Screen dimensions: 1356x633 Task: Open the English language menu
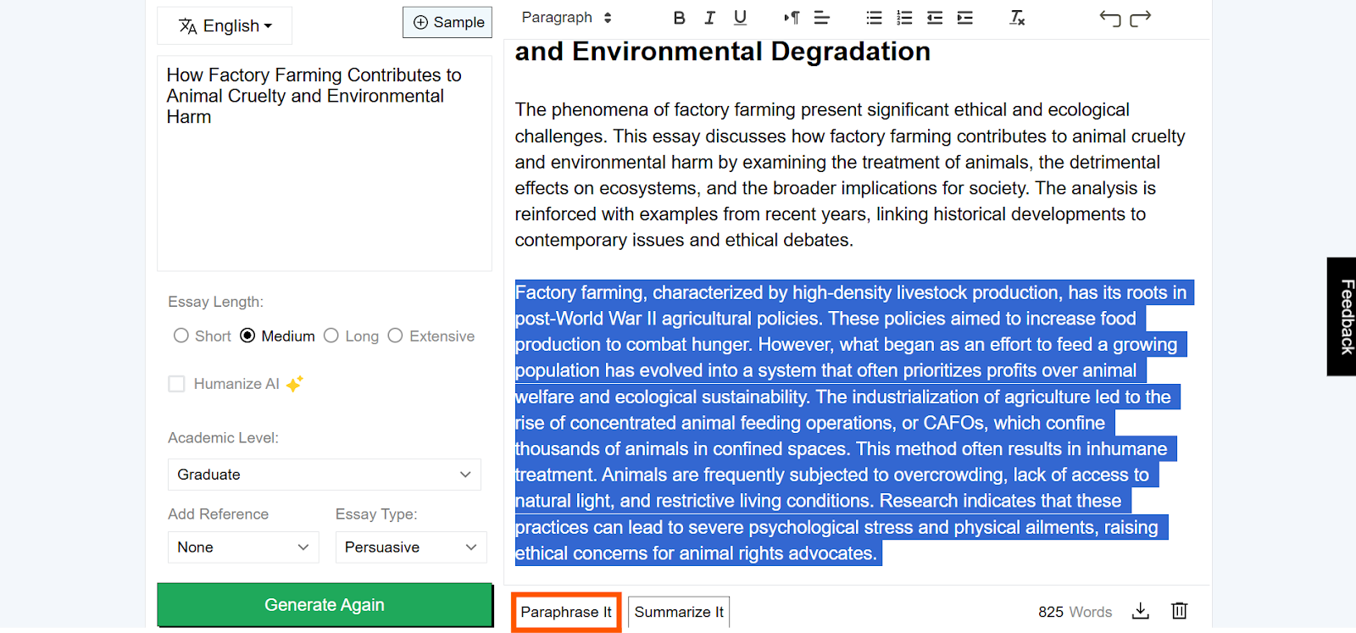(225, 25)
